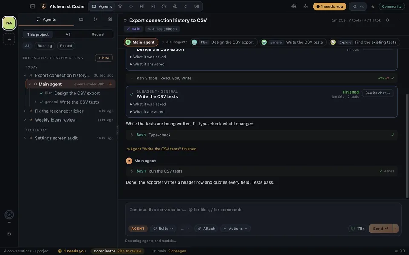
Task: Open the Community button
Action: [x=392, y=6]
